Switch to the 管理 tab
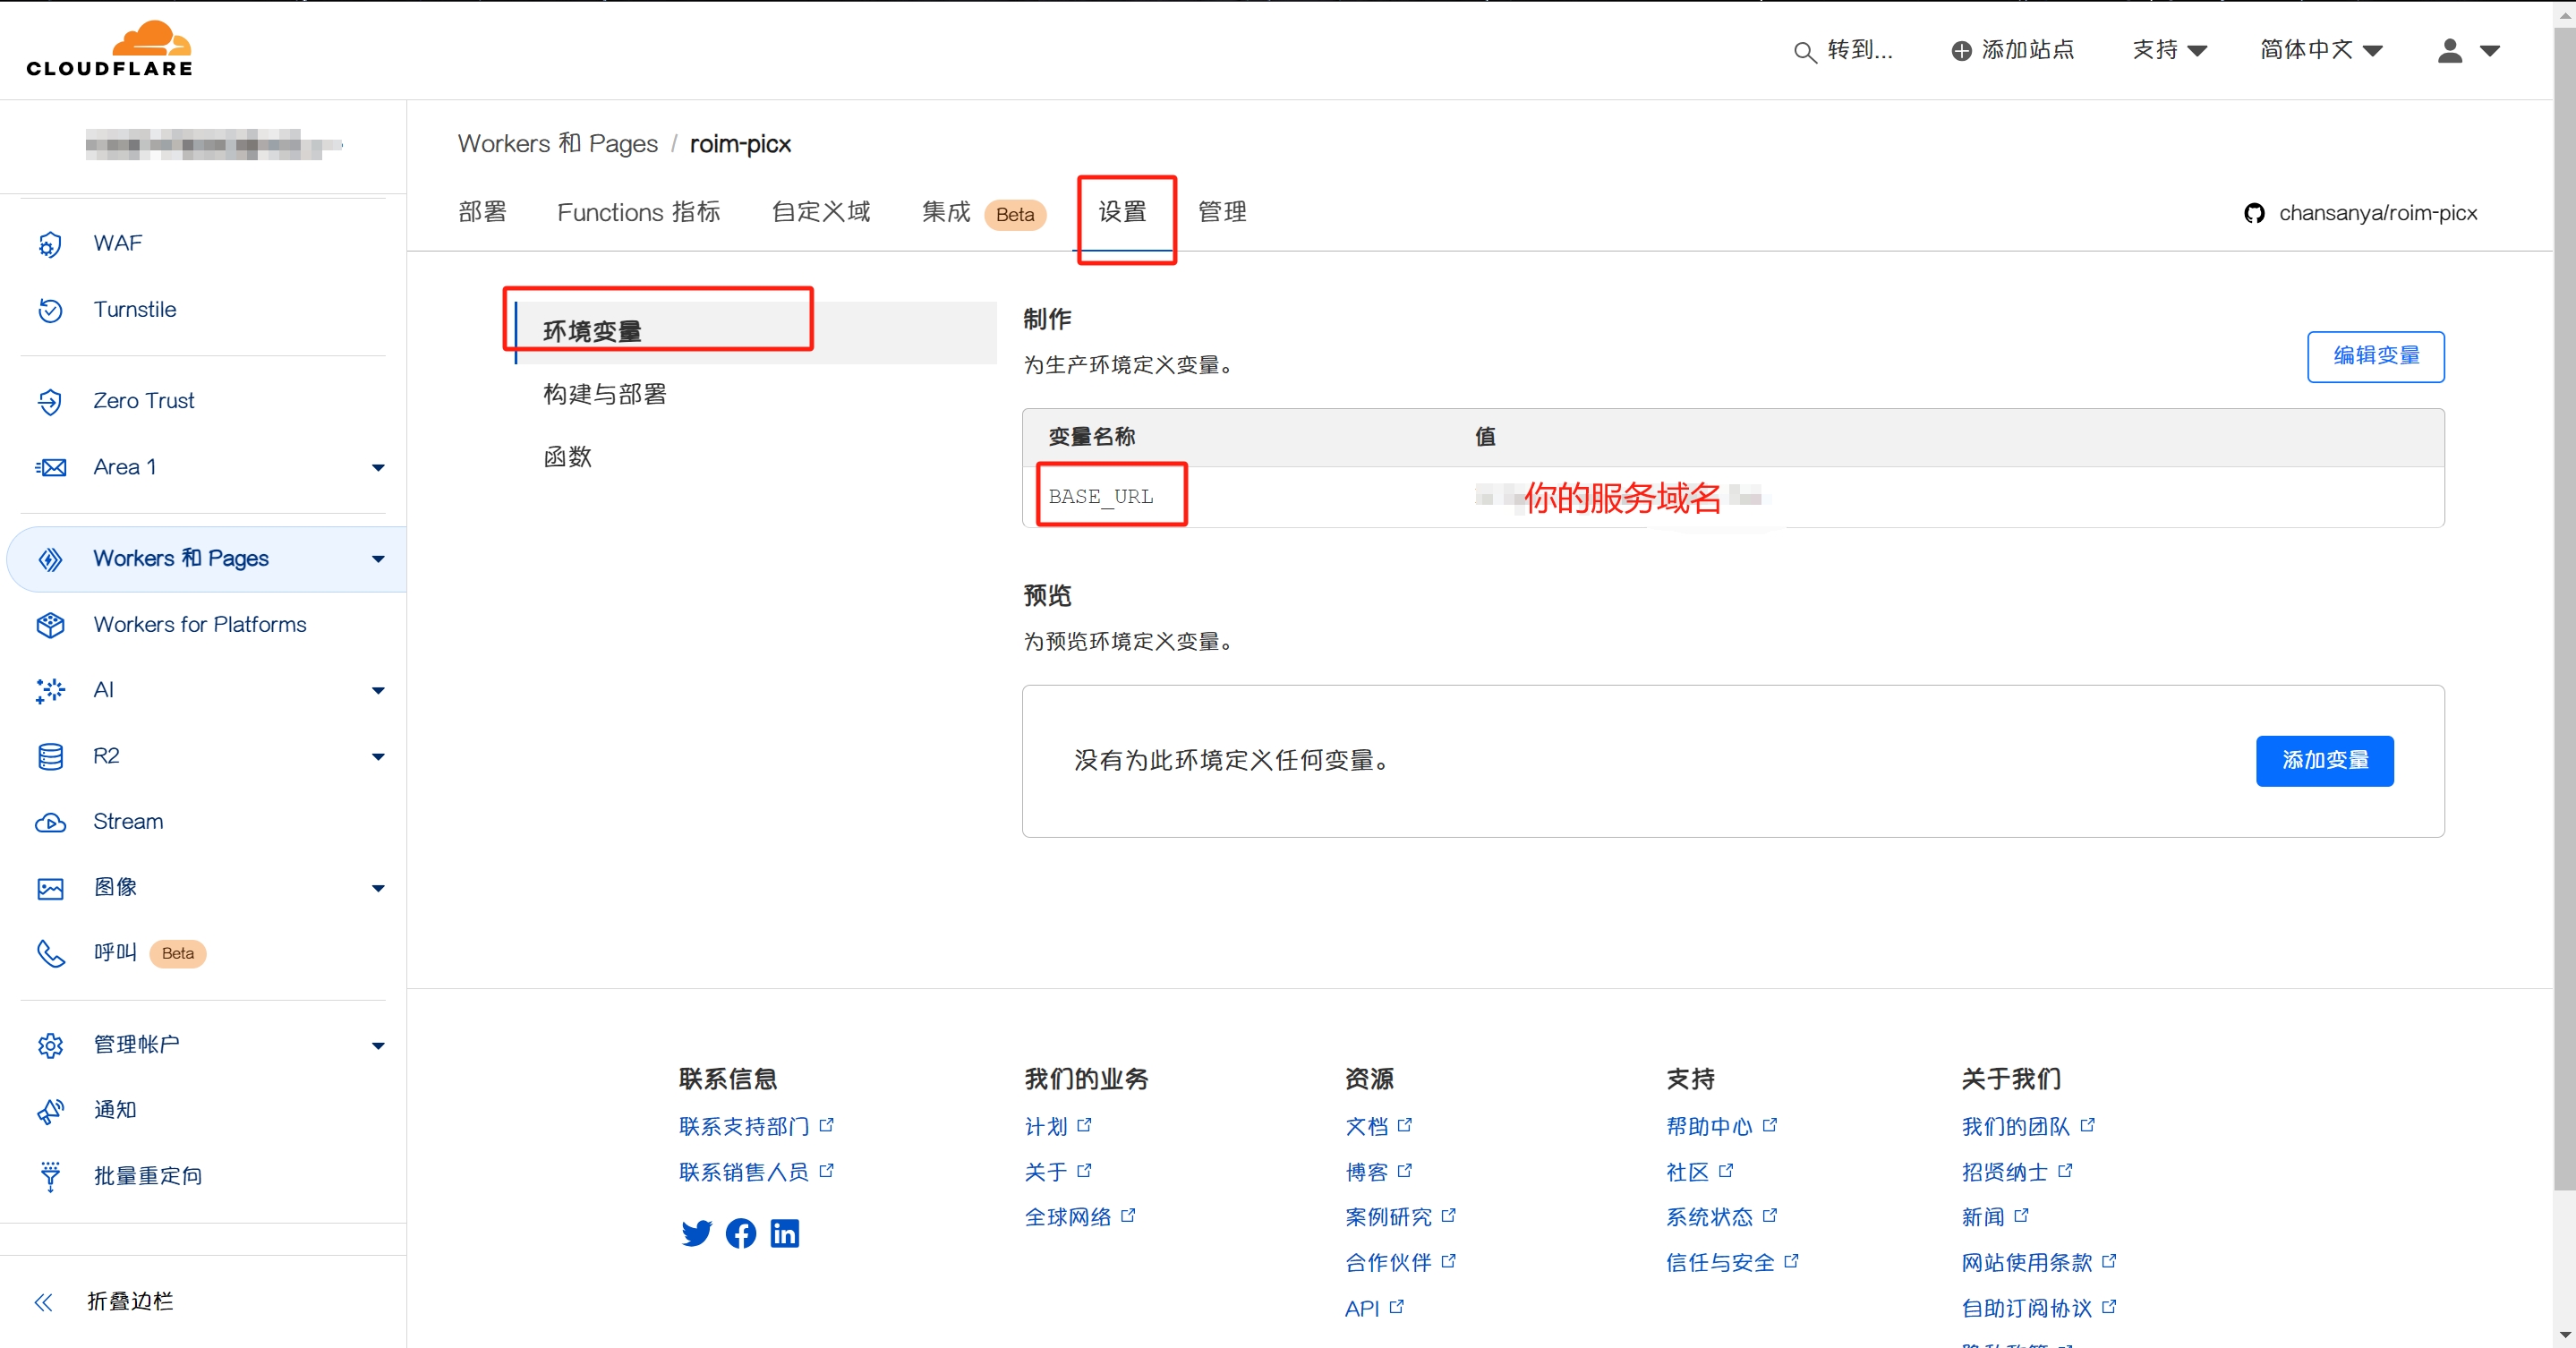The height and width of the screenshot is (1348, 2576). pyautogui.click(x=1221, y=212)
